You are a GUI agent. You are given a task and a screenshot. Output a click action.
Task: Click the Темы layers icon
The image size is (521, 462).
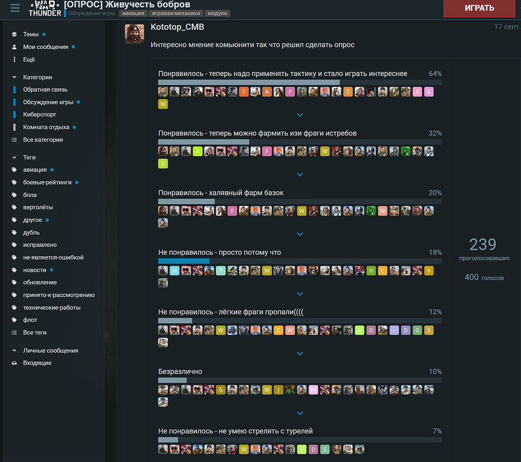pyautogui.click(x=14, y=34)
